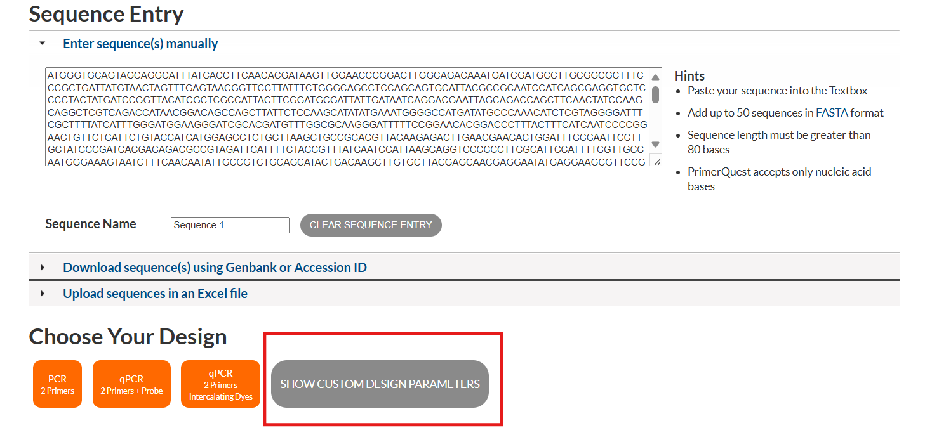Click the sequence box scrollbar thumb
Image resolution: width=932 pixels, height=442 pixels.
(x=656, y=94)
